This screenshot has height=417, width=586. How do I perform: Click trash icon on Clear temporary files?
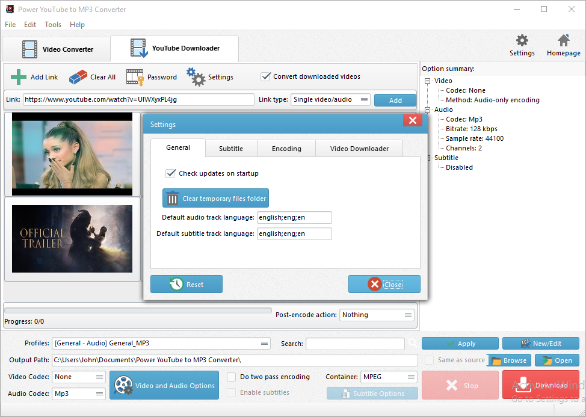(x=172, y=199)
